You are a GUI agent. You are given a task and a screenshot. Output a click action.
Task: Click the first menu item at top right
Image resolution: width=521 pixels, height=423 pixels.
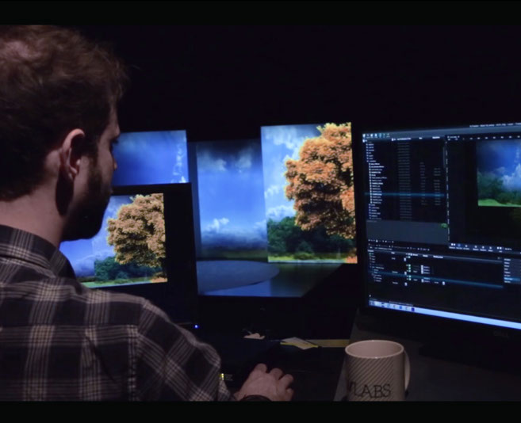click(473, 126)
